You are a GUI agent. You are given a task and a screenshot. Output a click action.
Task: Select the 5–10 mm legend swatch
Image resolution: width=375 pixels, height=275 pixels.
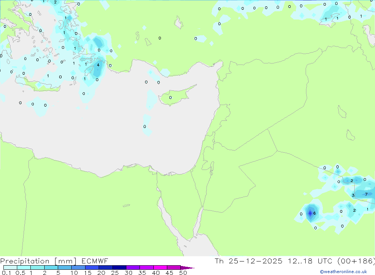(x=64, y=267)
